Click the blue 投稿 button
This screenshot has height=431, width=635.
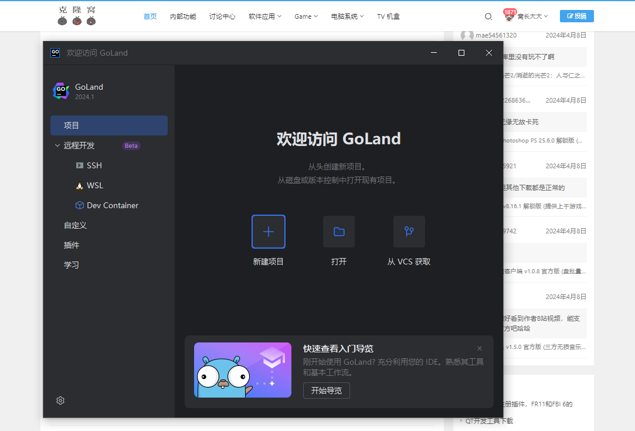click(577, 16)
